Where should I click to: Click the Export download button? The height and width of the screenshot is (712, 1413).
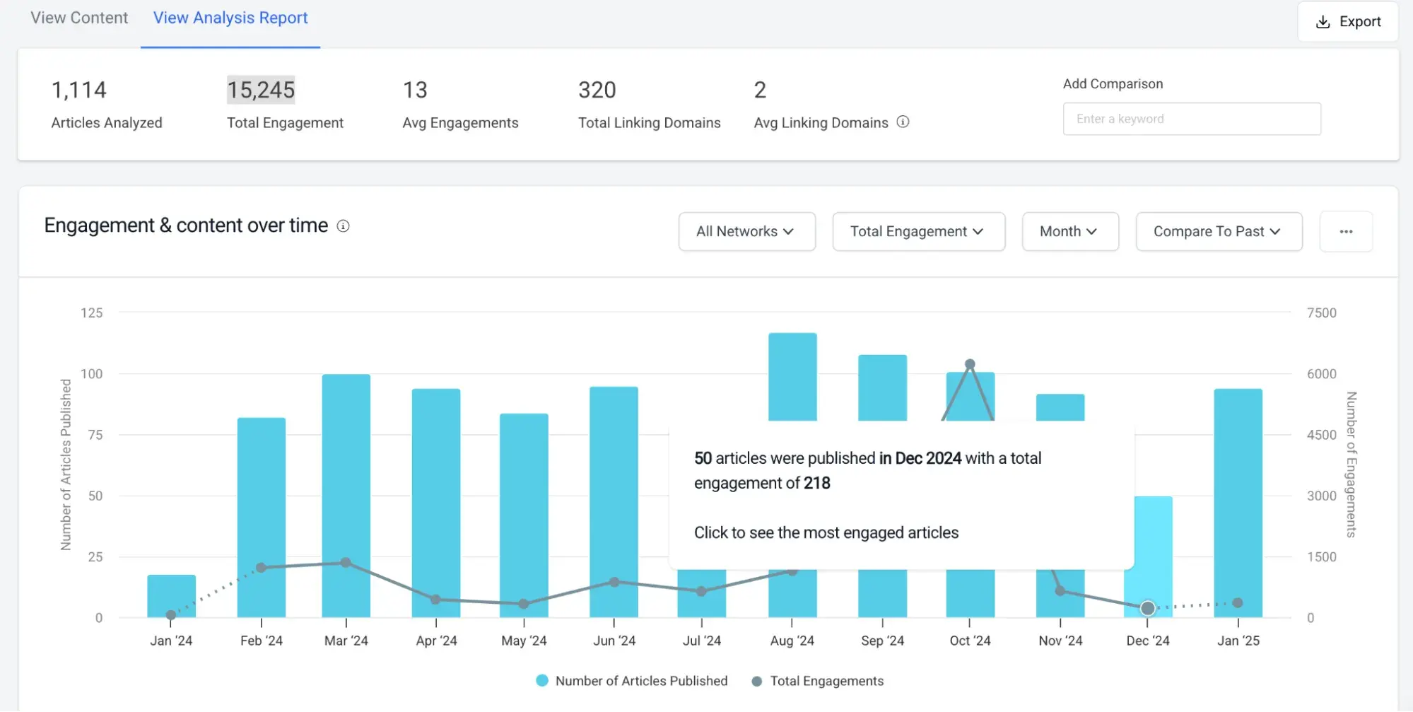[1348, 22]
